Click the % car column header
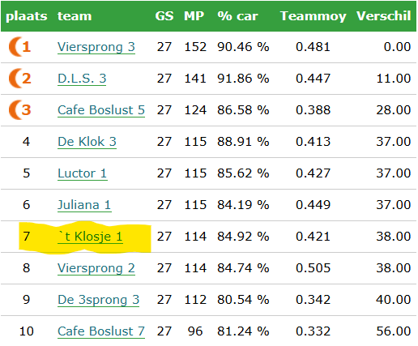This screenshot has height=346, width=418. click(237, 16)
